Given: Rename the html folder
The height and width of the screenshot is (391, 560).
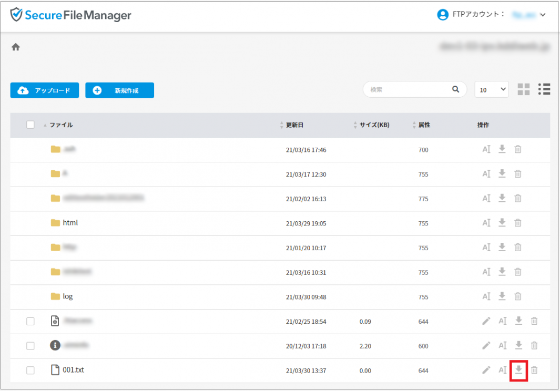Looking at the screenshot, I should 486,223.
